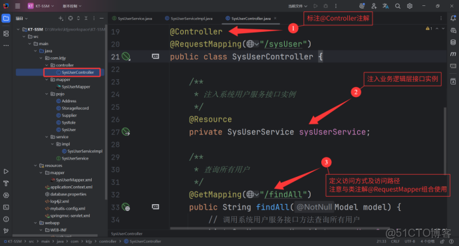Debug the current file

pos(325,6)
